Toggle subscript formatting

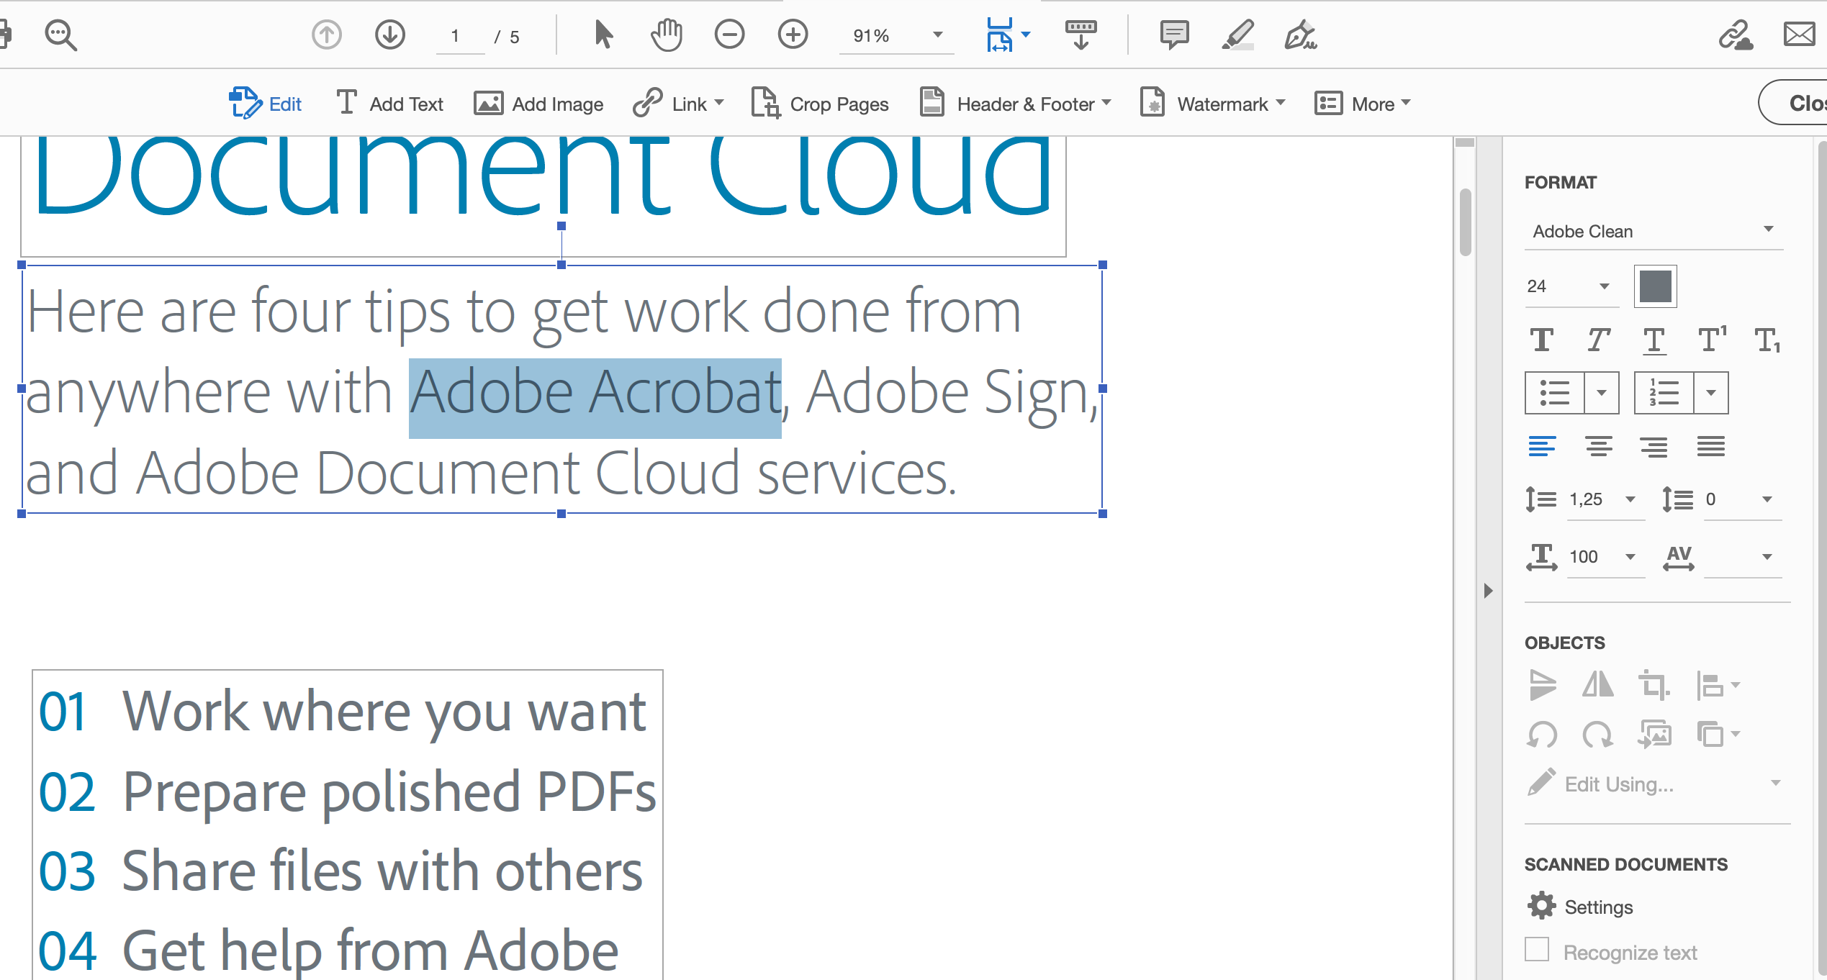tap(1768, 340)
